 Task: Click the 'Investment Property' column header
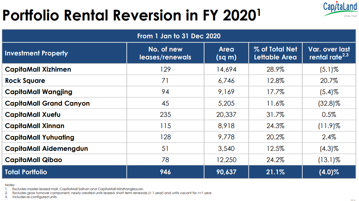pos(36,53)
